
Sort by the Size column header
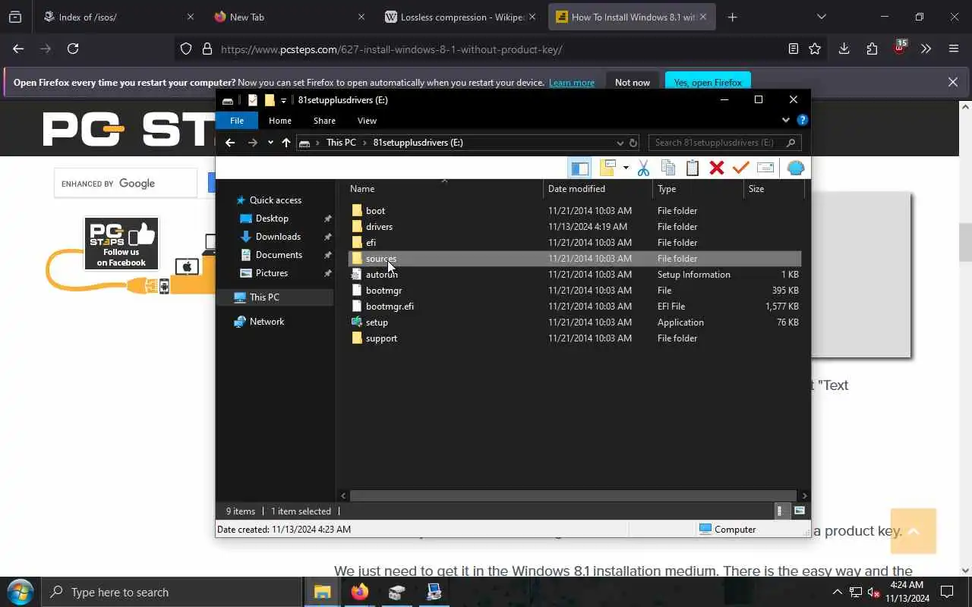point(773,189)
